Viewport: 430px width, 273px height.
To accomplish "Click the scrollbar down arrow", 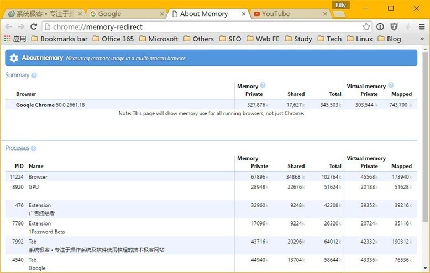I will pos(425,268).
